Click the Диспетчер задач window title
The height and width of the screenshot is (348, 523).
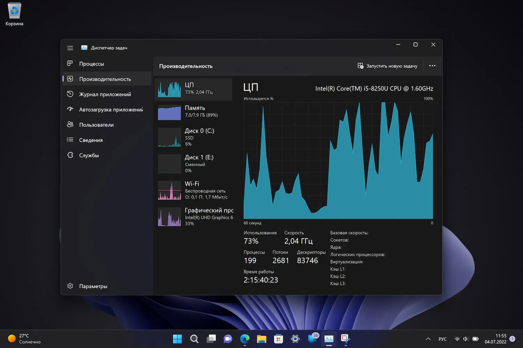[109, 48]
